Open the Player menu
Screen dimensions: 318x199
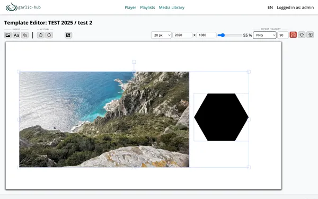tap(130, 7)
